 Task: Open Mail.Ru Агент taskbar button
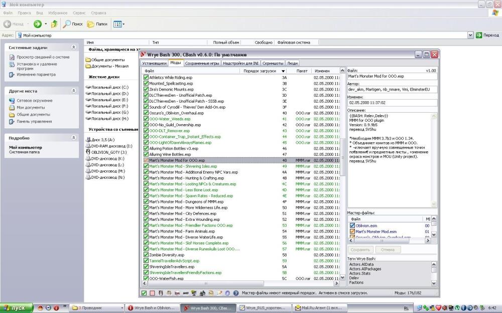coord(319,308)
